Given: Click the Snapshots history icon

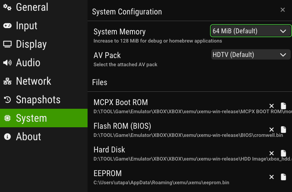Looking at the screenshot, I should (7, 100).
